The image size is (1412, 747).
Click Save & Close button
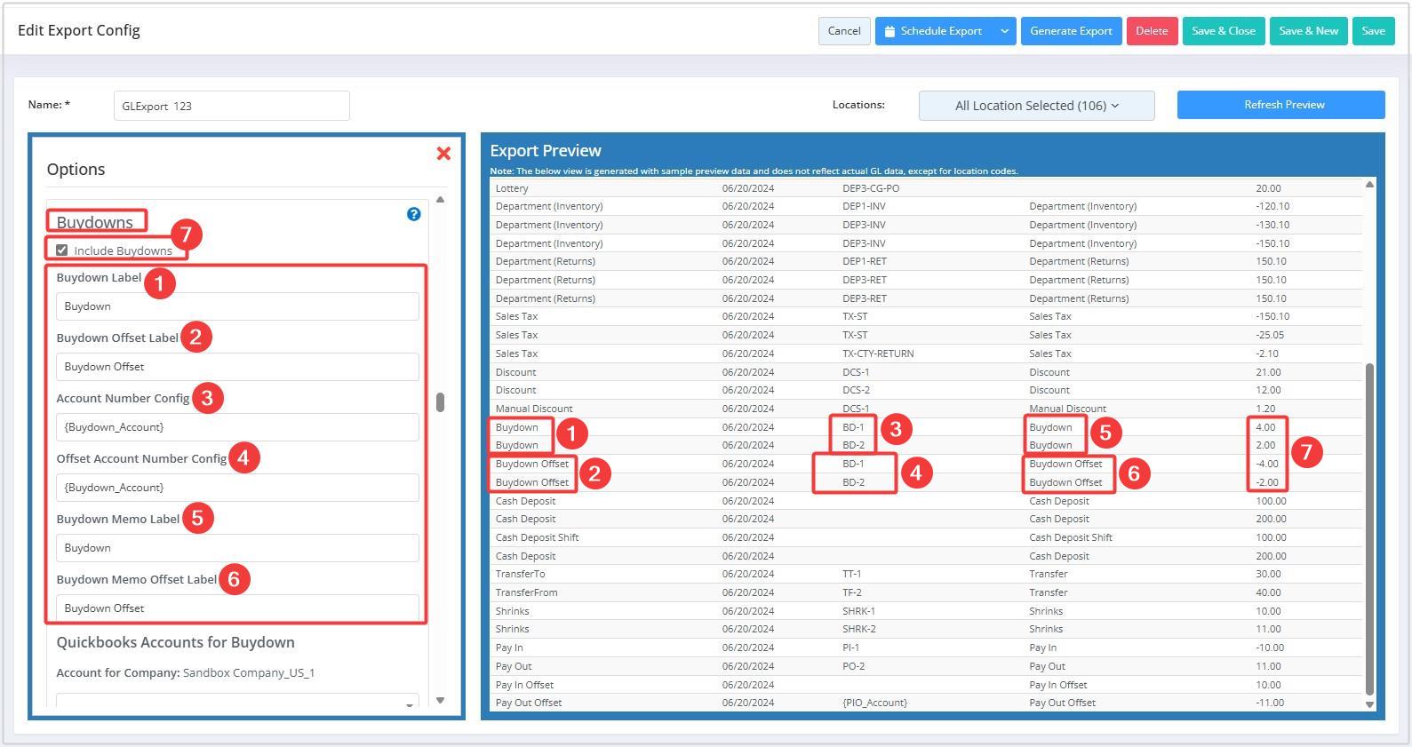point(1223,31)
